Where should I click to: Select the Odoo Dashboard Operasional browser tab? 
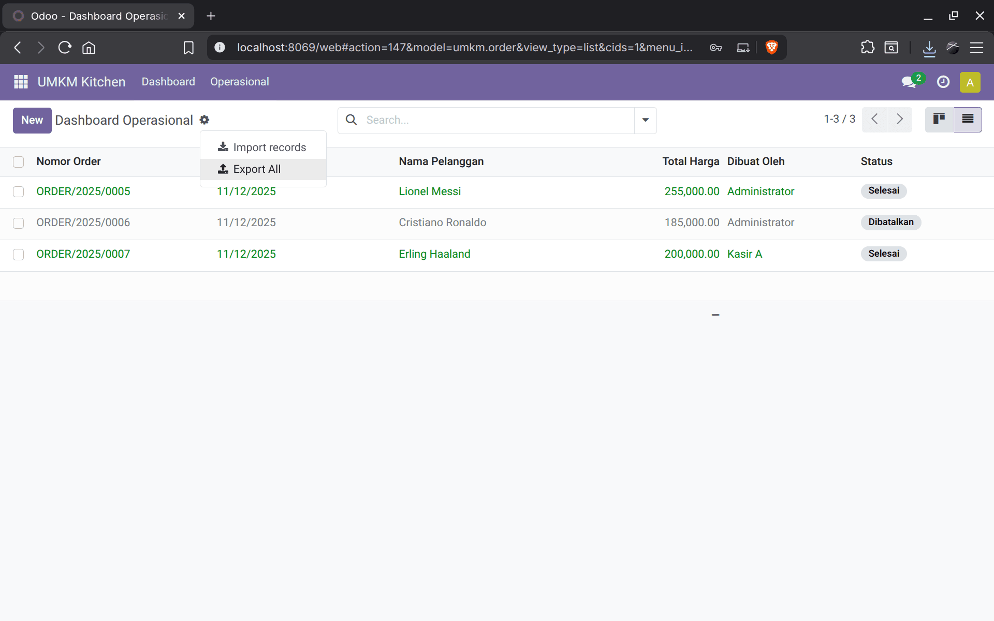(x=98, y=16)
